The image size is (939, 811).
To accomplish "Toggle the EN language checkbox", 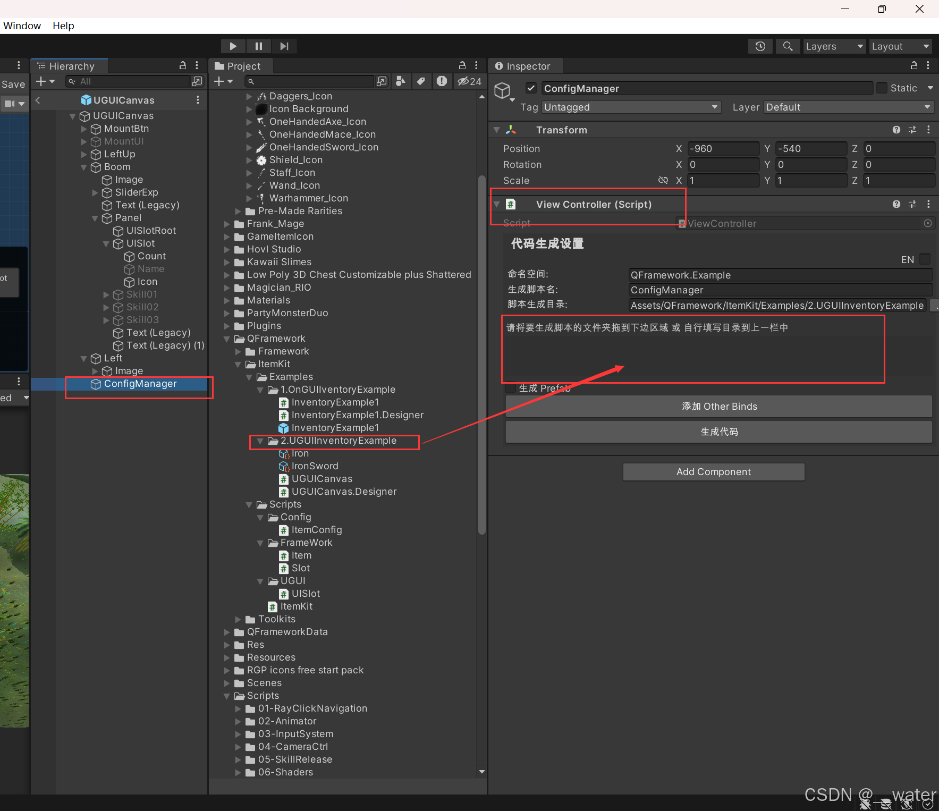I will point(925,259).
